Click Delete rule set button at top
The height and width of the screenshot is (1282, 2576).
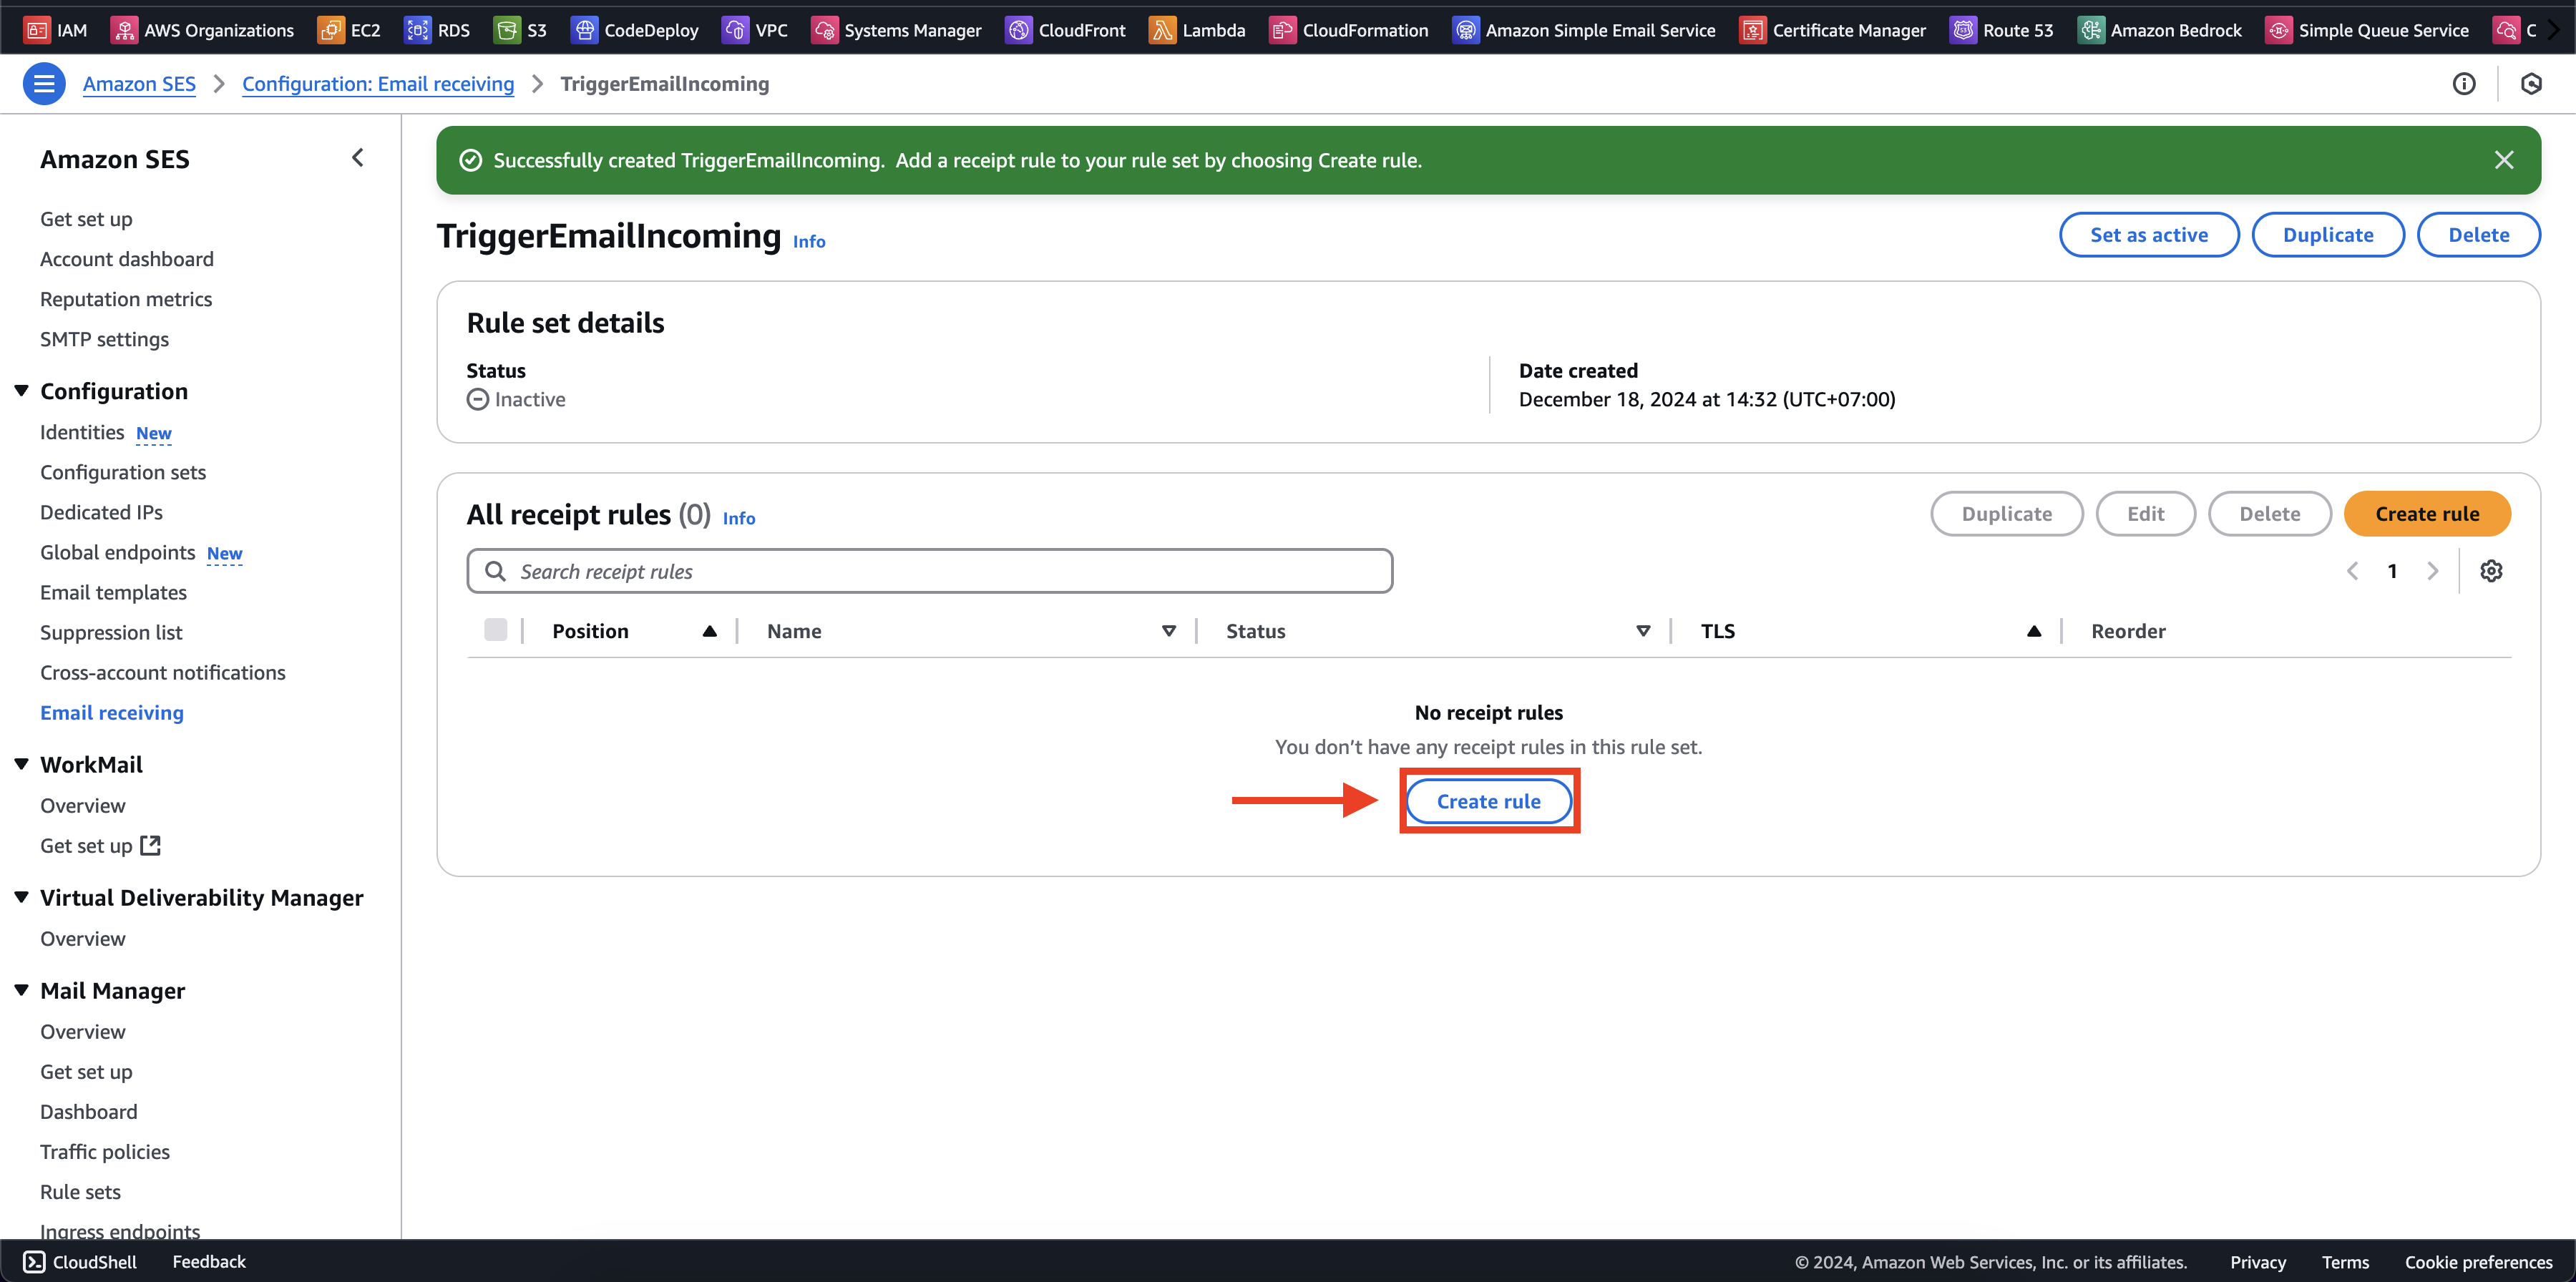[2478, 234]
